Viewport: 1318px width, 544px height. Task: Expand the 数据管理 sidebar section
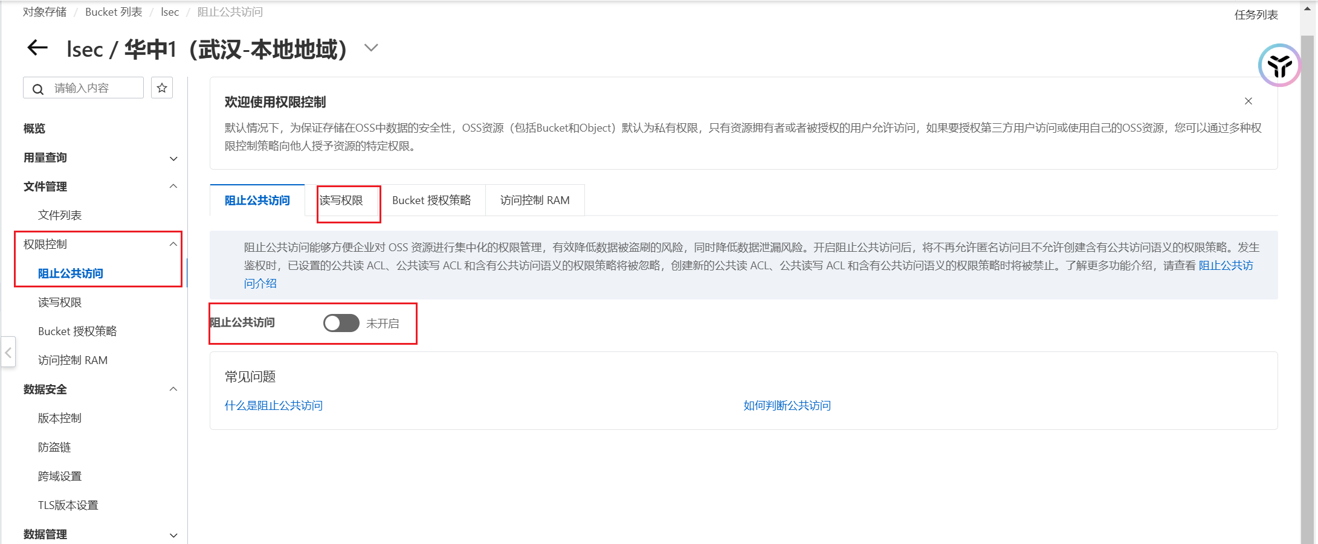pyautogui.click(x=173, y=535)
